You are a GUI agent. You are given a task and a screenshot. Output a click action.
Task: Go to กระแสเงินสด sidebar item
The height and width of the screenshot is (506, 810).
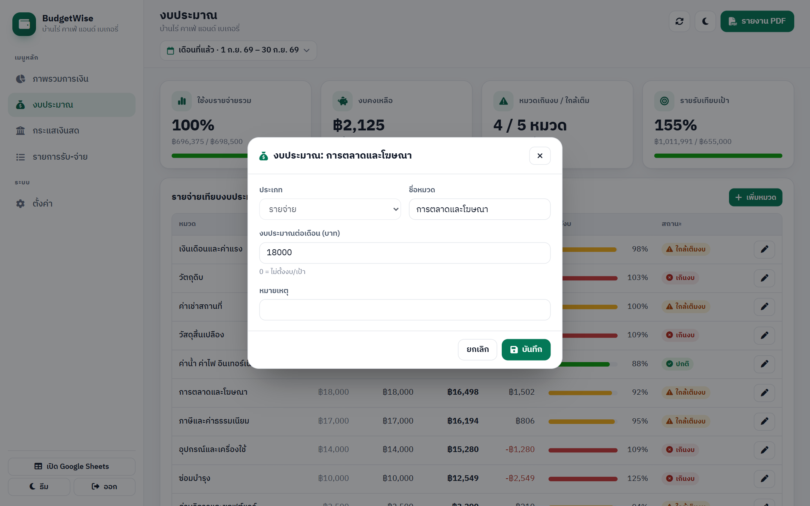click(72, 131)
